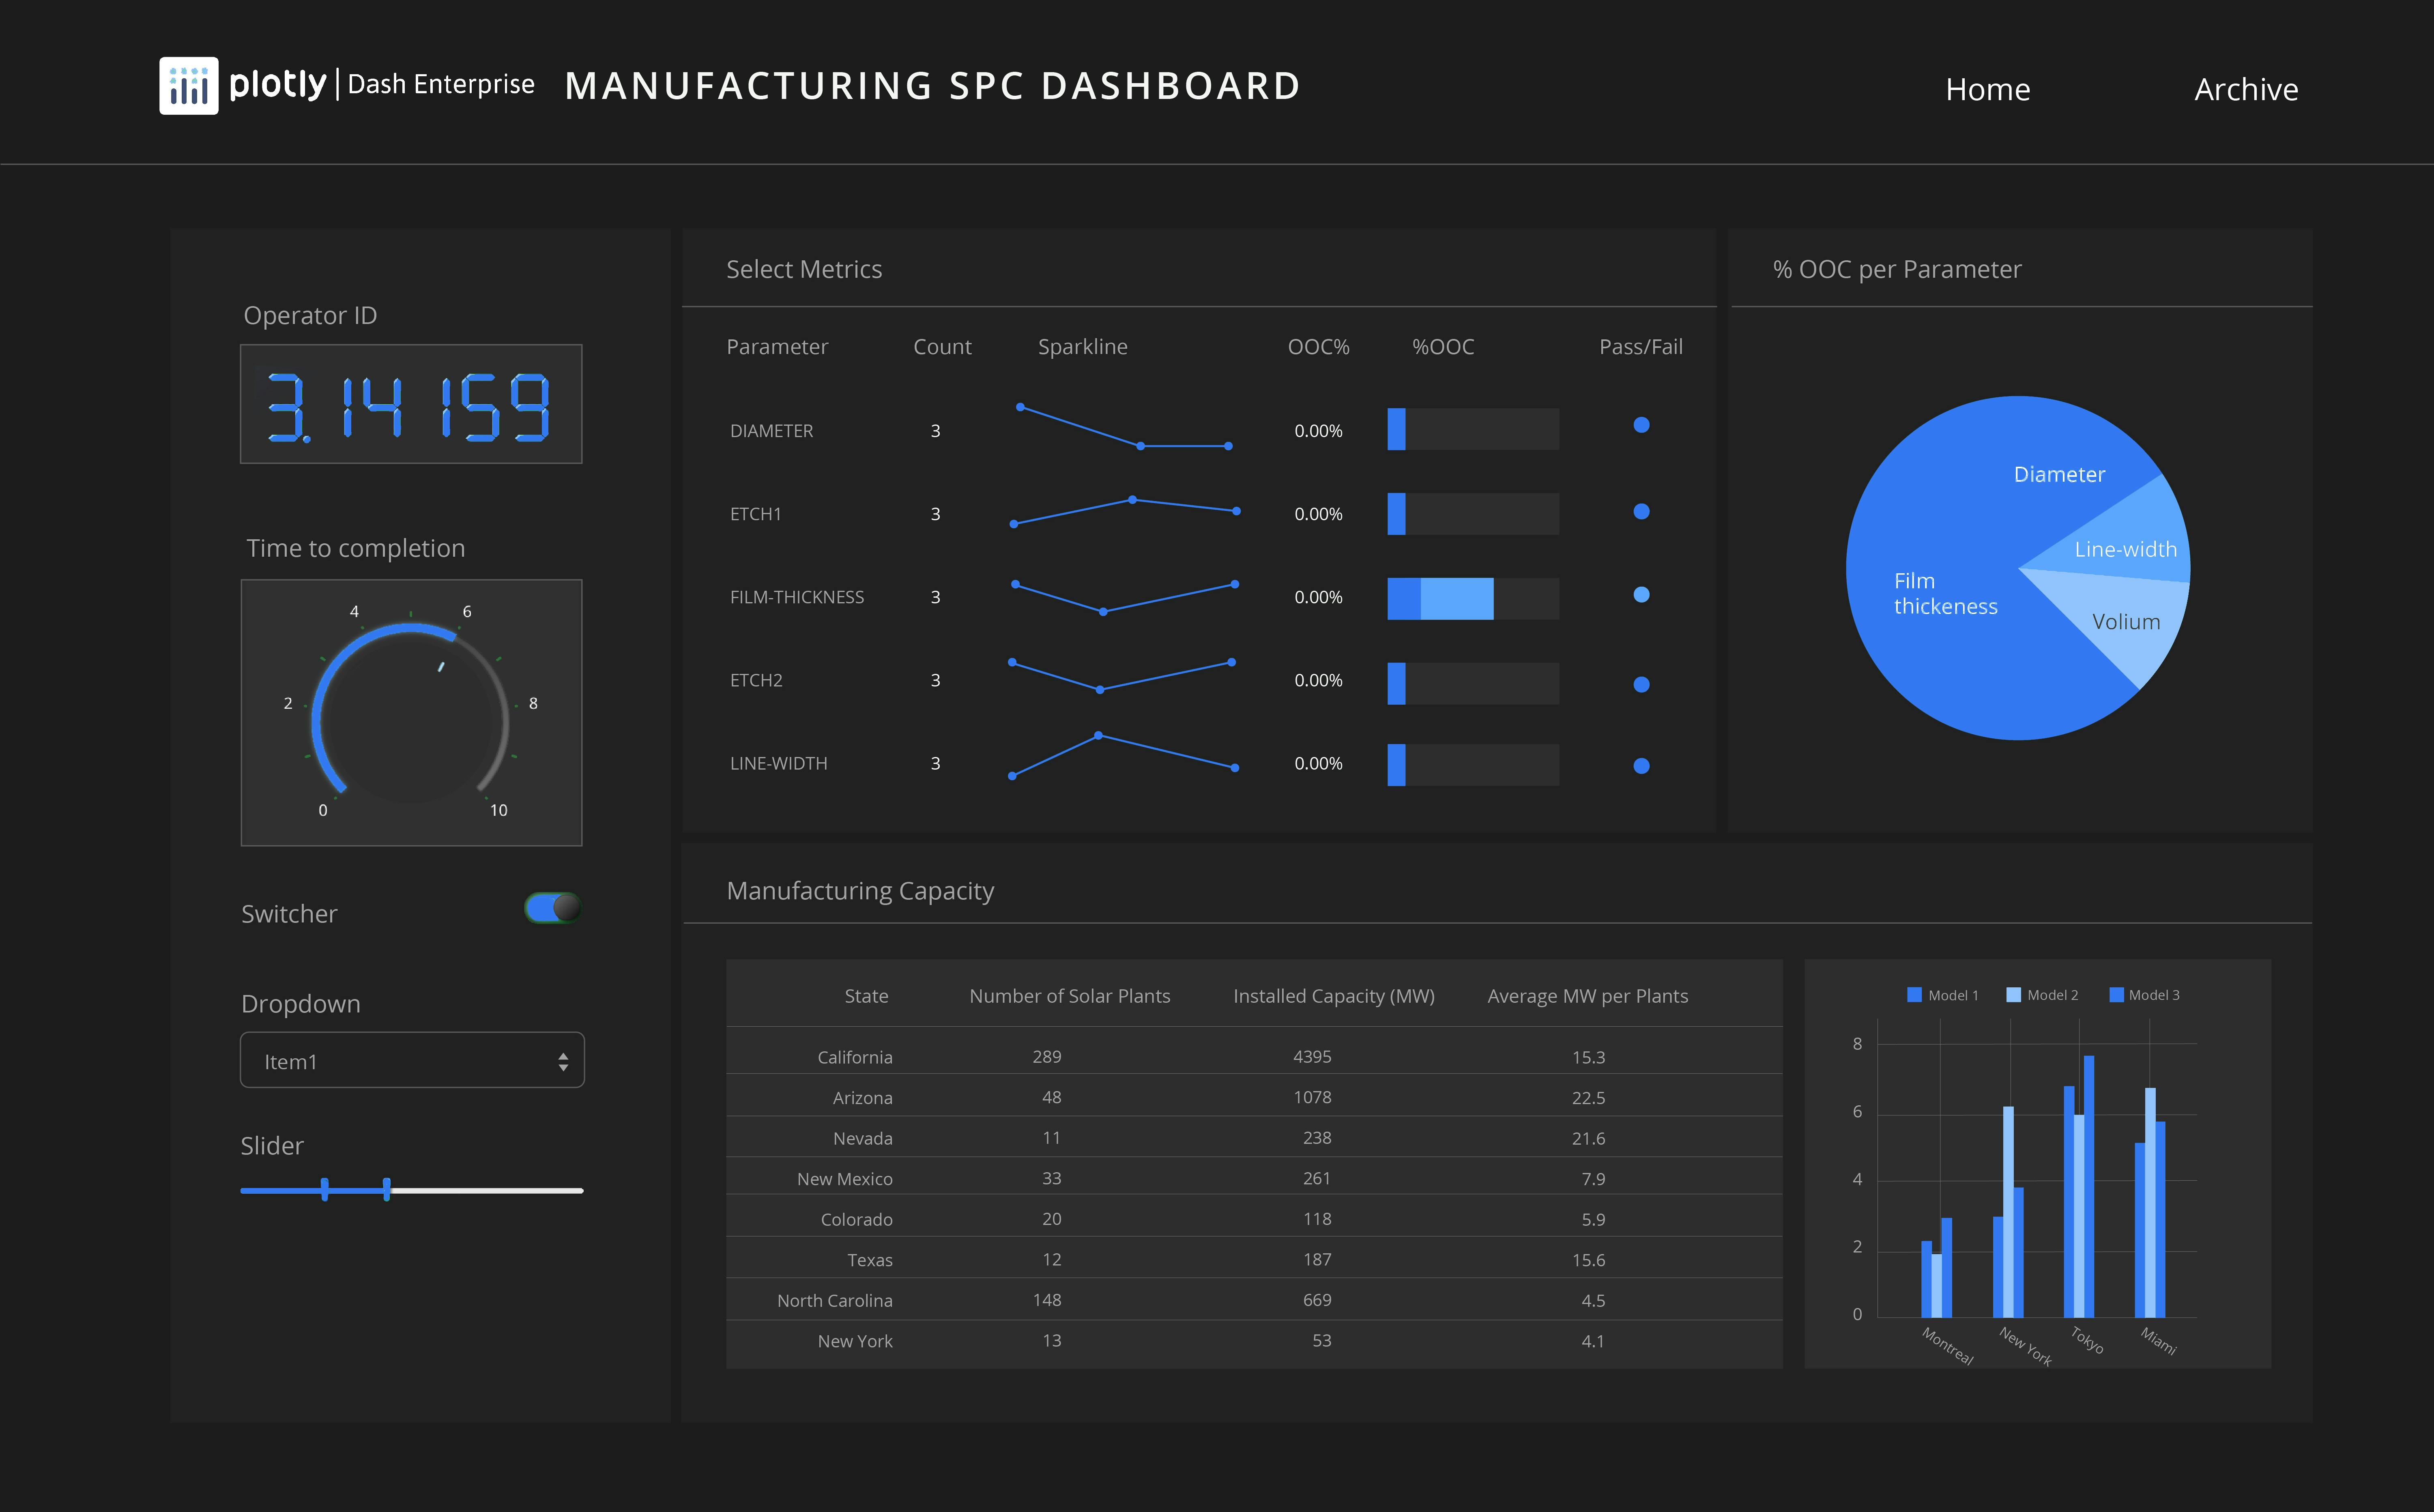Toggle the Switcher switch

(553, 908)
